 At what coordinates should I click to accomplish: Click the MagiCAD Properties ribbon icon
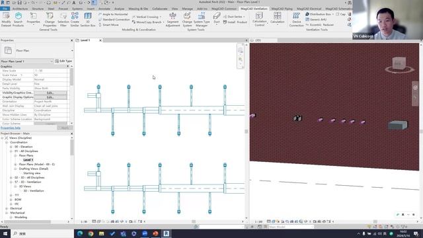(x=33, y=19)
